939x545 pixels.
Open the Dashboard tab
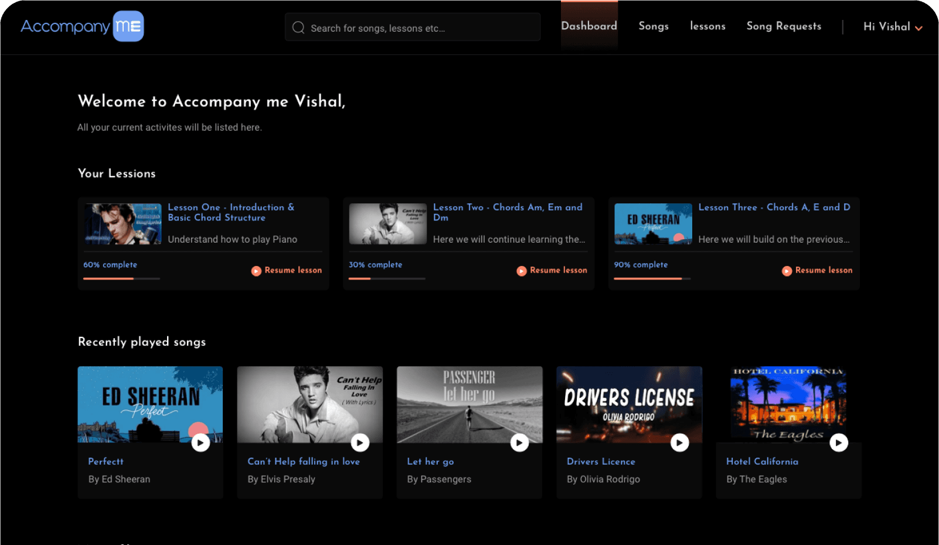(589, 26)
